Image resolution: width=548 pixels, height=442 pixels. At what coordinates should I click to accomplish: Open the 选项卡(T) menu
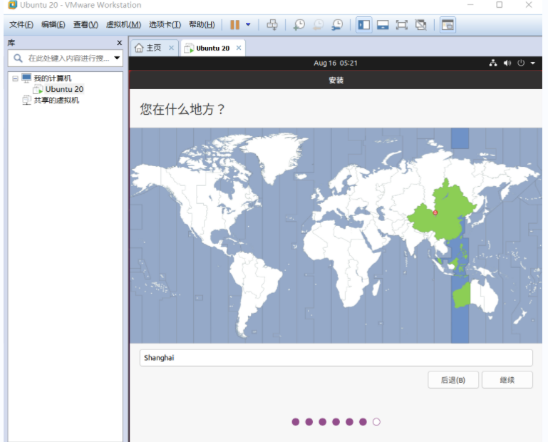[x=165, y=24]
